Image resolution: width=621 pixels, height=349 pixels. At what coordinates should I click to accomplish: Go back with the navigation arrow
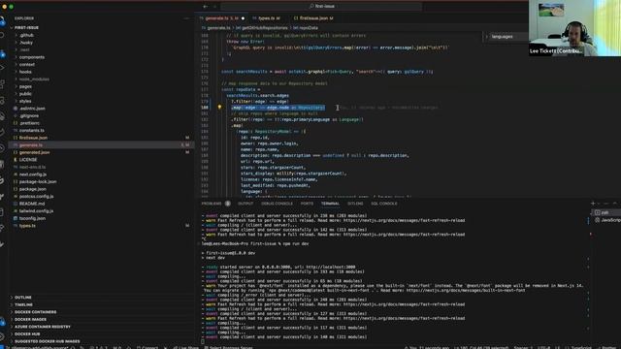(205, 7)
